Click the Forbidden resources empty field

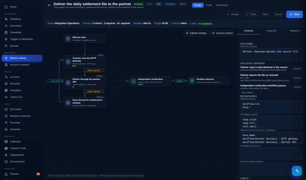[x=272, y=154]
